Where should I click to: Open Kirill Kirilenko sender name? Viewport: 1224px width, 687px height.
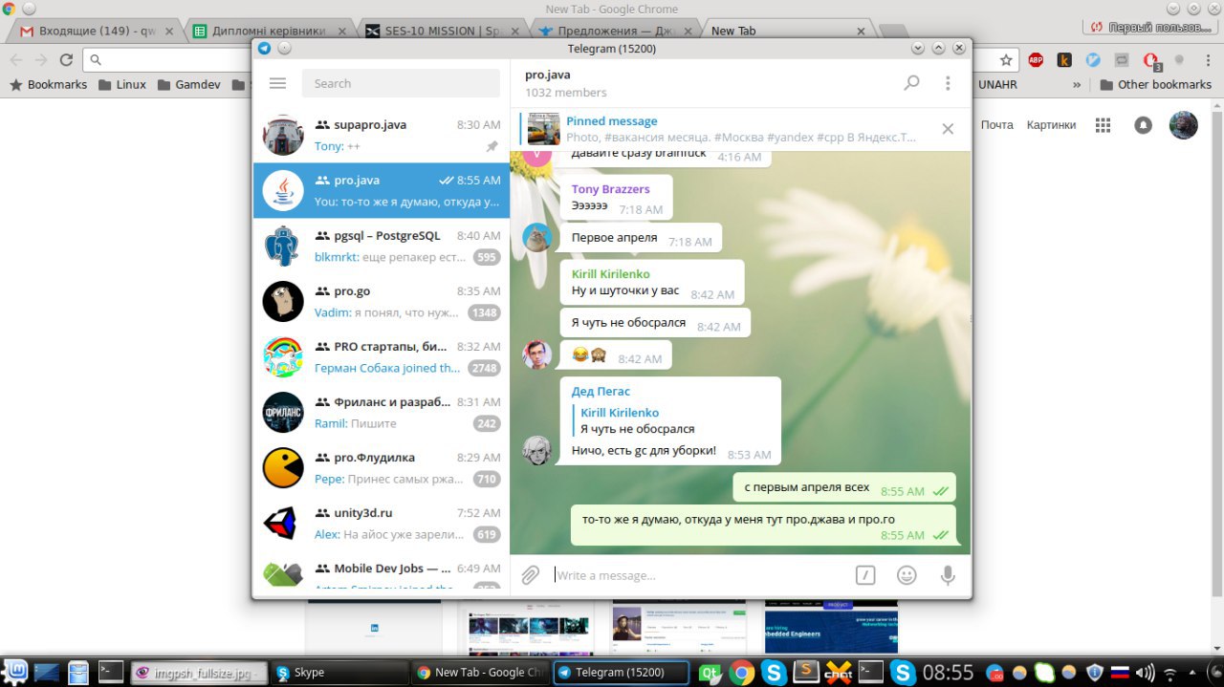(610, 274)
